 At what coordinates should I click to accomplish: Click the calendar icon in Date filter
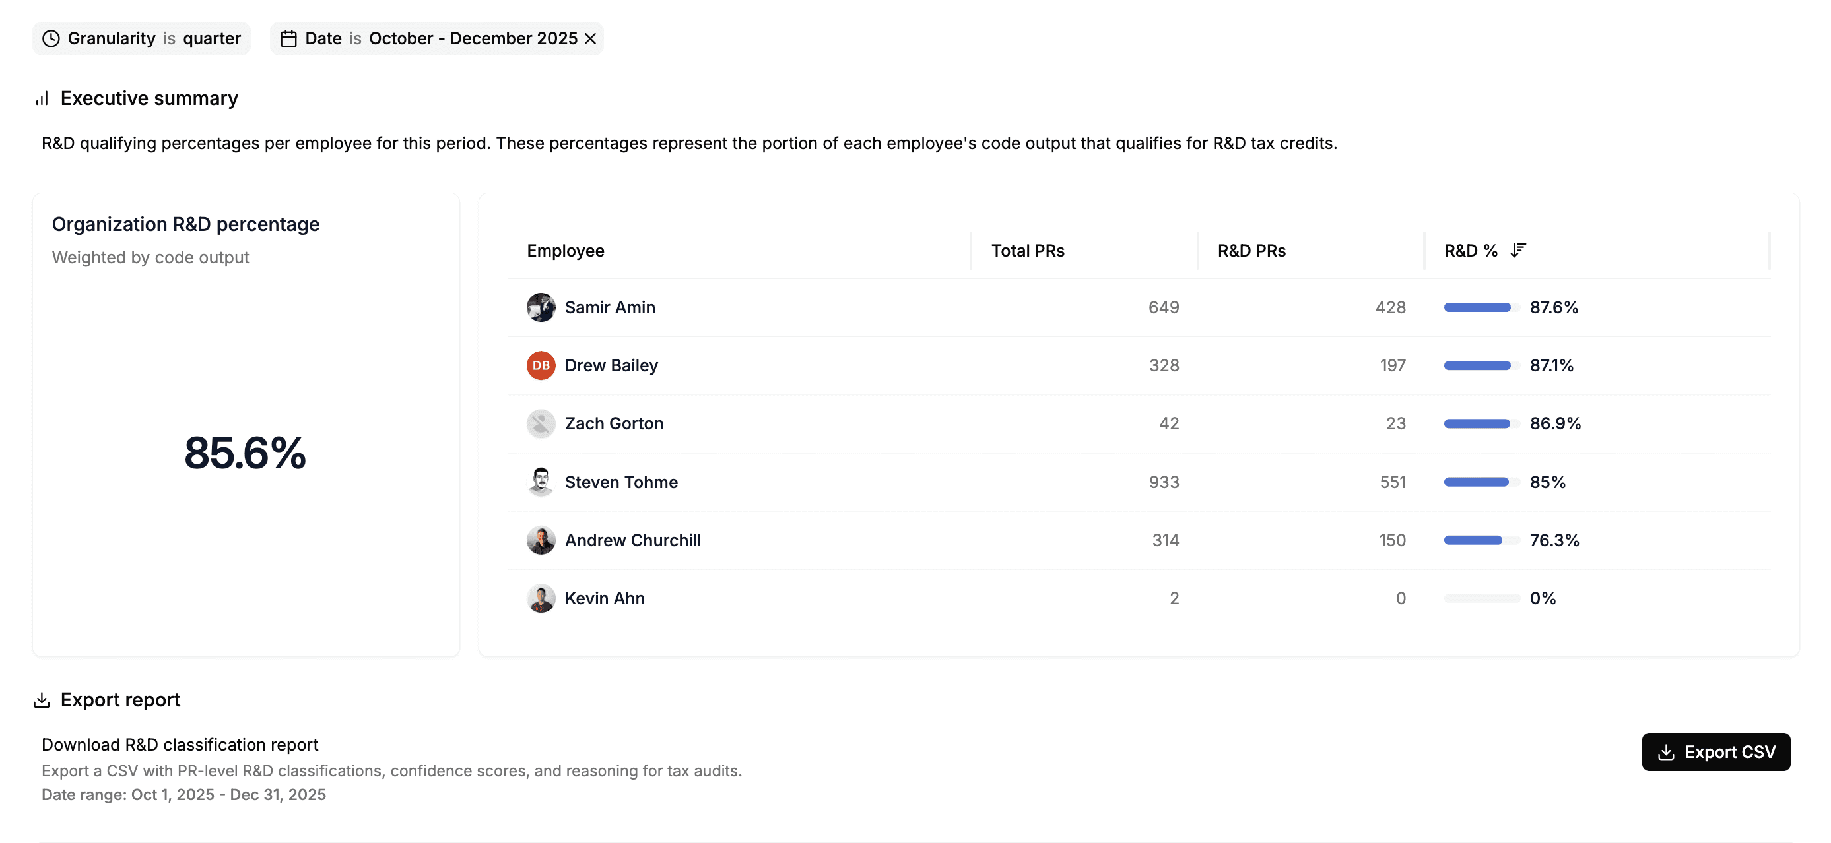tap(288, 38)
